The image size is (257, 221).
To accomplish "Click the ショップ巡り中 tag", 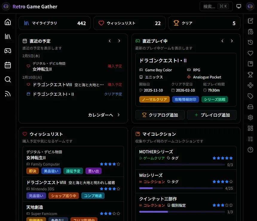I will click(64, 196).
